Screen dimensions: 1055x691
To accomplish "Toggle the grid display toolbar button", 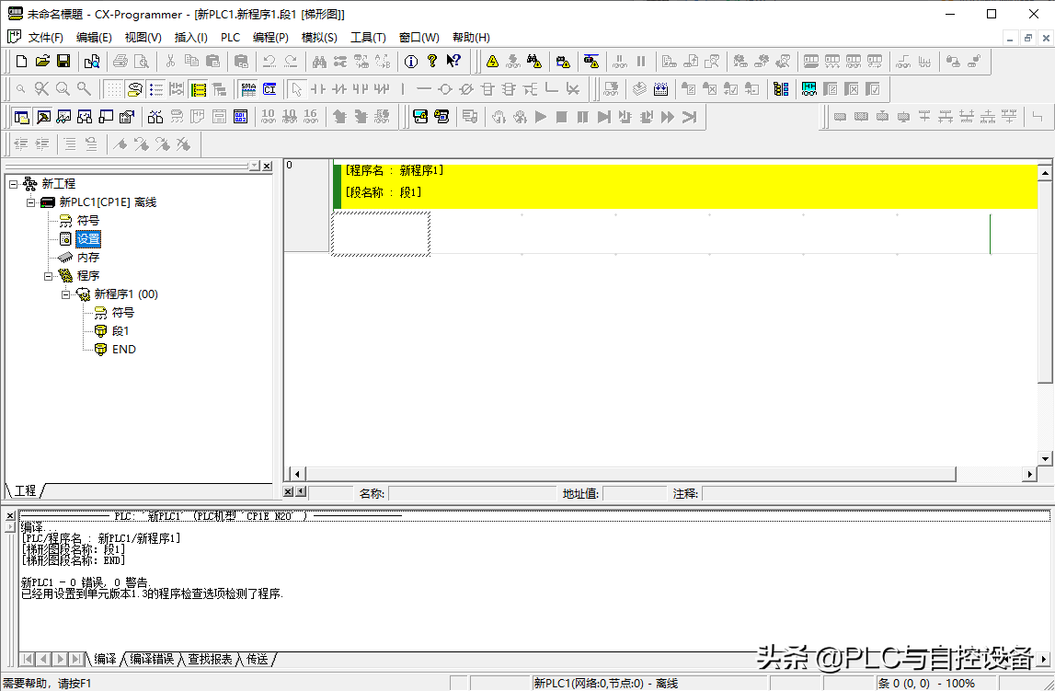I will [x=113, y=89].
